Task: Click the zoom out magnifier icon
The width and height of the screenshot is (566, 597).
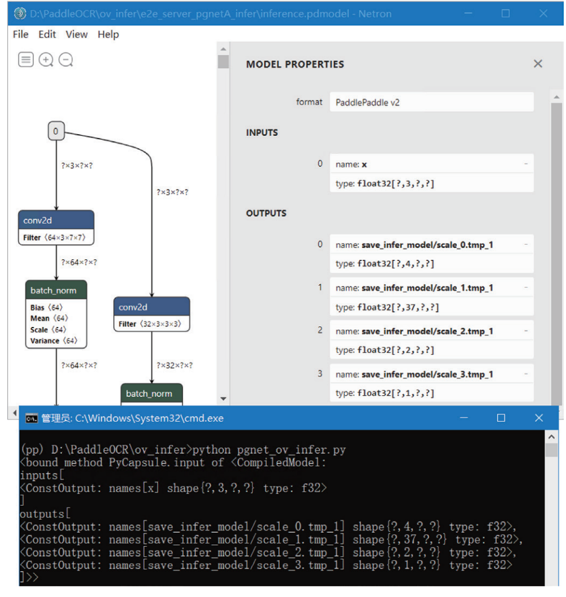Action: (66, 60)
